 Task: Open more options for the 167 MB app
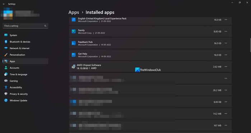coord(226,125)
